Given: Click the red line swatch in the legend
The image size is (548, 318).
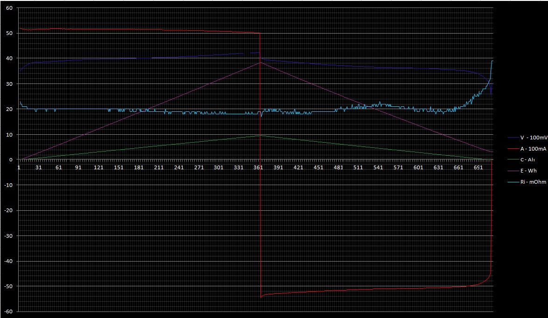Looking at the screenshot, I should coord(513,149).
